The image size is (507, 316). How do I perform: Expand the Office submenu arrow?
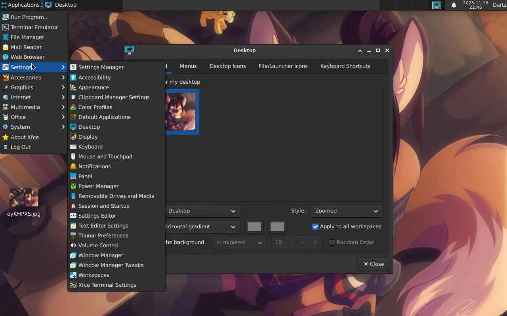click(x=63, y=117)
